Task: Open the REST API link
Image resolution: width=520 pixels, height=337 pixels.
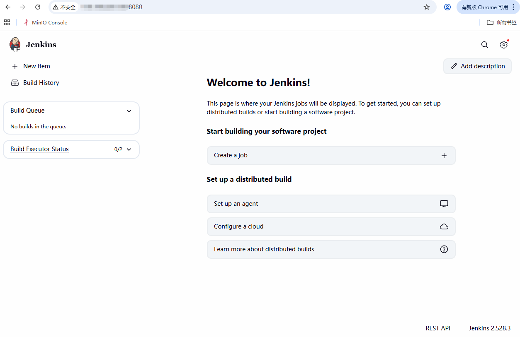Action: click(438, 328)
